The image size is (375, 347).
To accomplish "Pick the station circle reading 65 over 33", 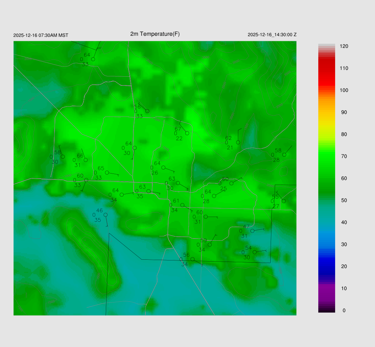I will click(x=107, y=172).
